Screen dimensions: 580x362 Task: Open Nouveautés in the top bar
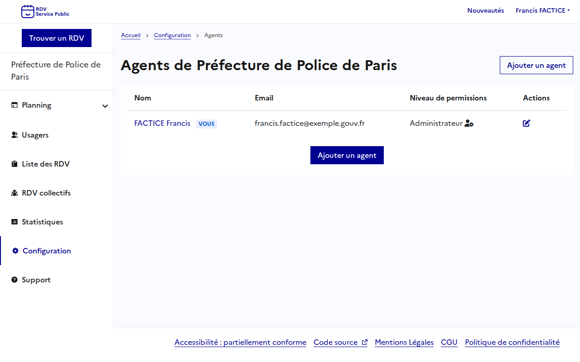click(485, 10)
